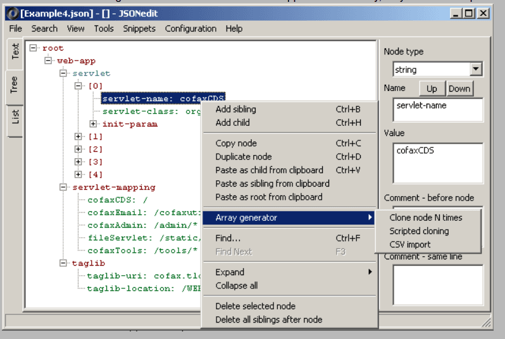Choose Paste as sibling from clipboard
This screenshot has width=505, height=339.
click(x=289, y=184)
